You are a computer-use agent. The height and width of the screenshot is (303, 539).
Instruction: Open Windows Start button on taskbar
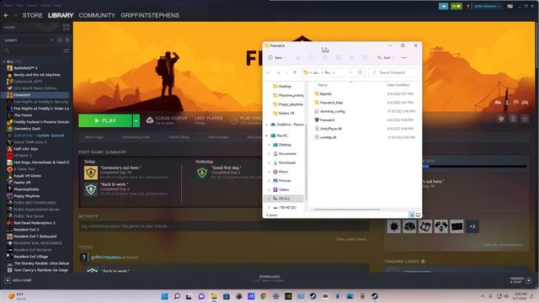pyautogui.click(x=165, y=296)
